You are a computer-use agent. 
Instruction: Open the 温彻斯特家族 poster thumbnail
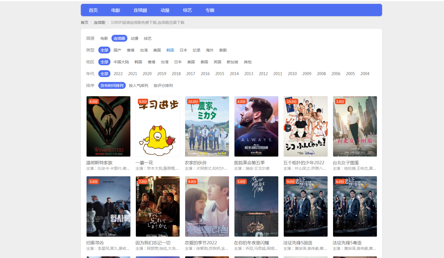point(108,126)
